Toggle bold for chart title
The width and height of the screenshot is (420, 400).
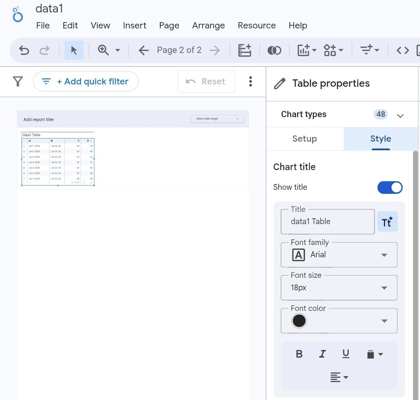(x=299, y=354)
